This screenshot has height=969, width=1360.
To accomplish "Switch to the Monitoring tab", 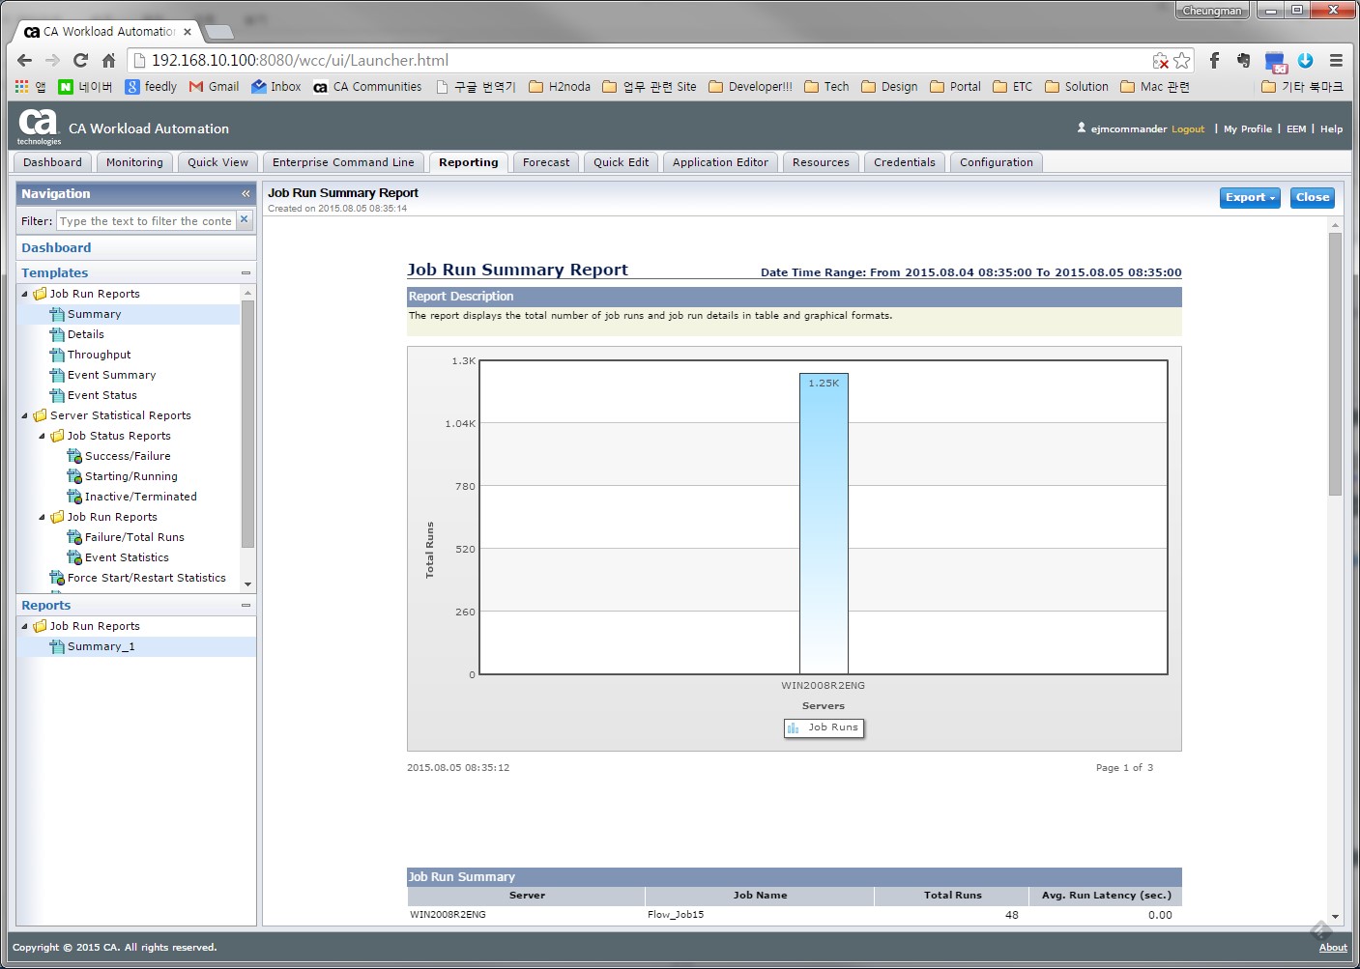I will 134,162.
